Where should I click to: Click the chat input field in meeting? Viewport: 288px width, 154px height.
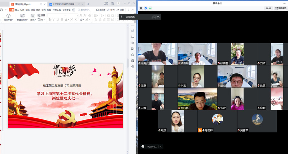[x=152, y=146]
